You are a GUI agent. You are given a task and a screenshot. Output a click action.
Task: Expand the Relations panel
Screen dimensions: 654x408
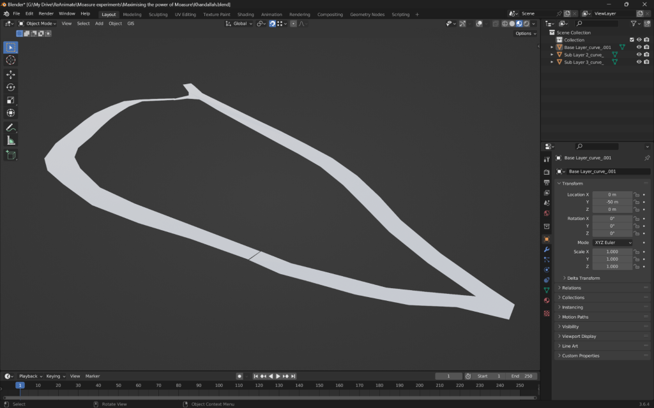point(572,288)
